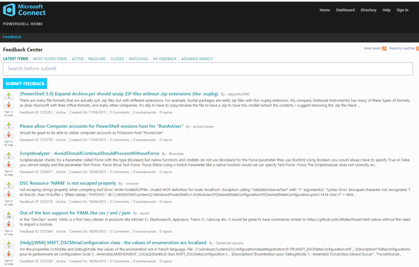Viewport: 419px width, 267px height.
Task: Open the Dashboard page
Action: 345,10
